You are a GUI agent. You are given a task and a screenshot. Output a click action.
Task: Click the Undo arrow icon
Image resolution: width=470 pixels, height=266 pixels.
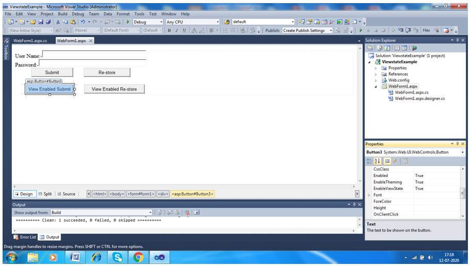[x=83, y=22]
